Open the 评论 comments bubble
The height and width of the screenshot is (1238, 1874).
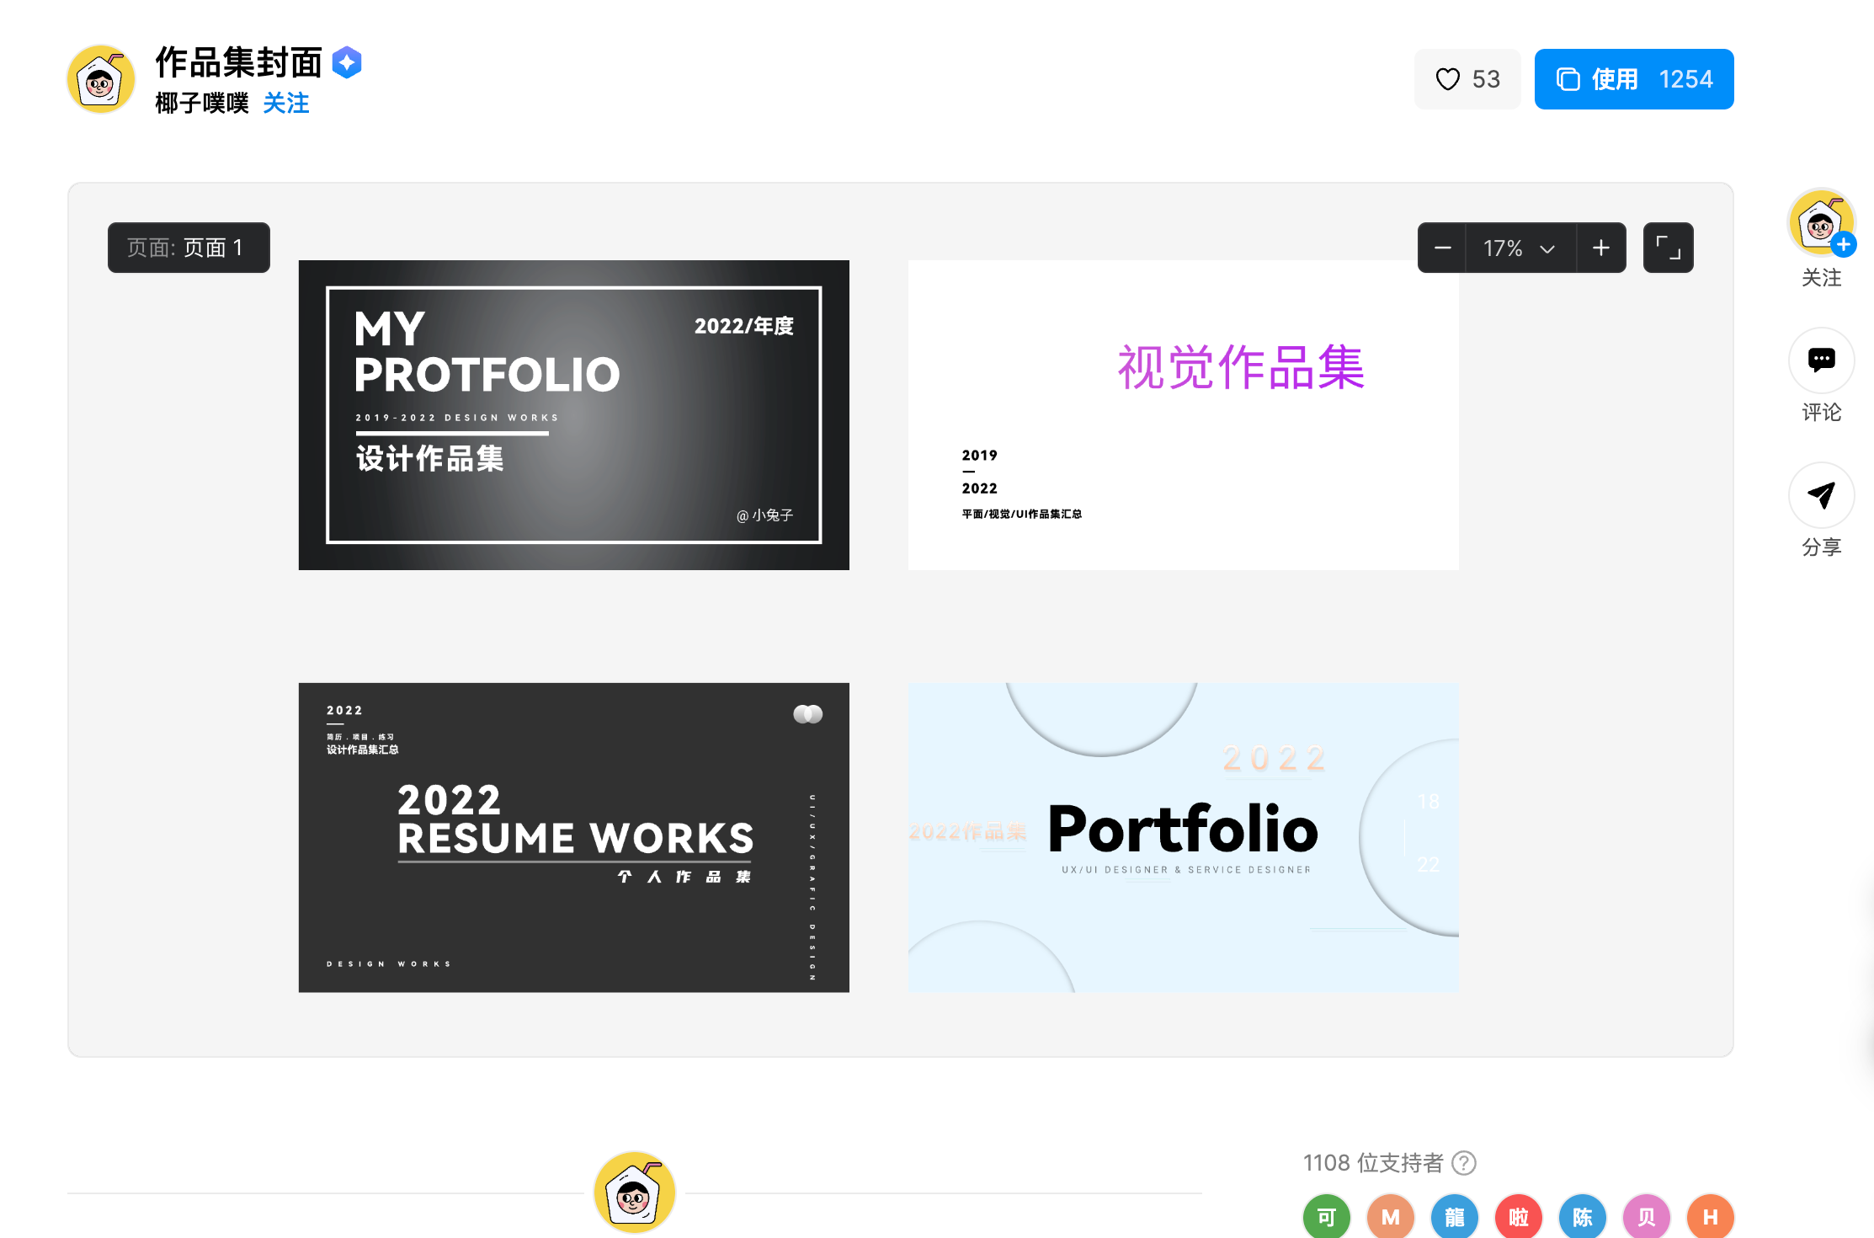(1821, 360)
